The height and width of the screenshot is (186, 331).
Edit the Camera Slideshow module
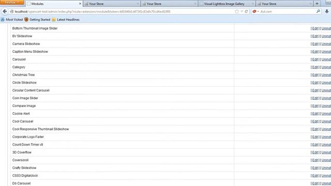315,44
